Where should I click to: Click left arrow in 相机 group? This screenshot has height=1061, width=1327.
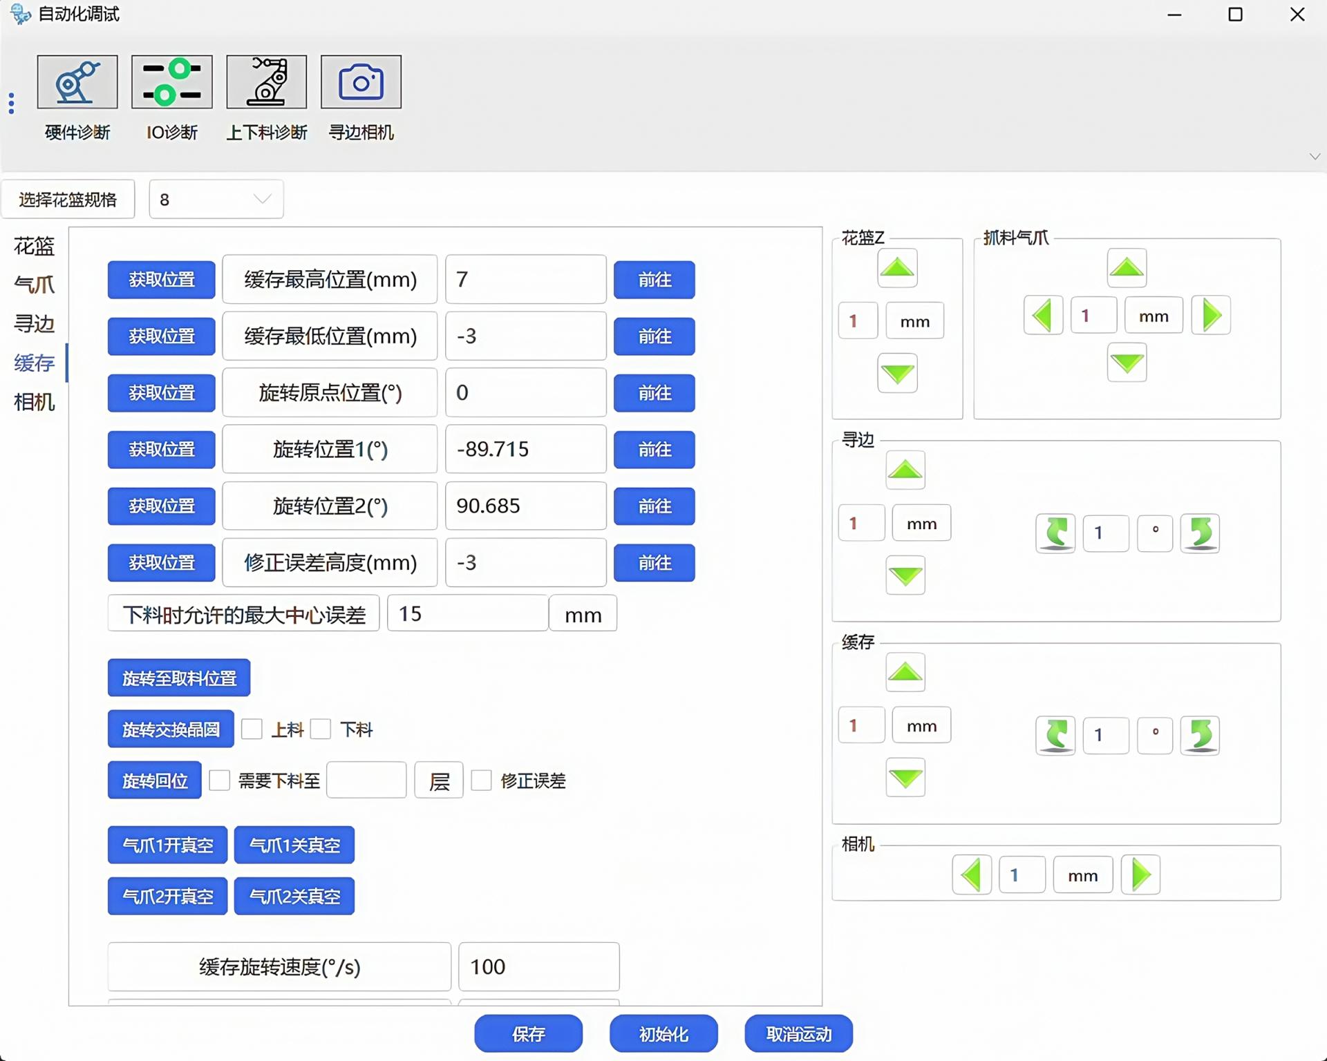[971, 875]
